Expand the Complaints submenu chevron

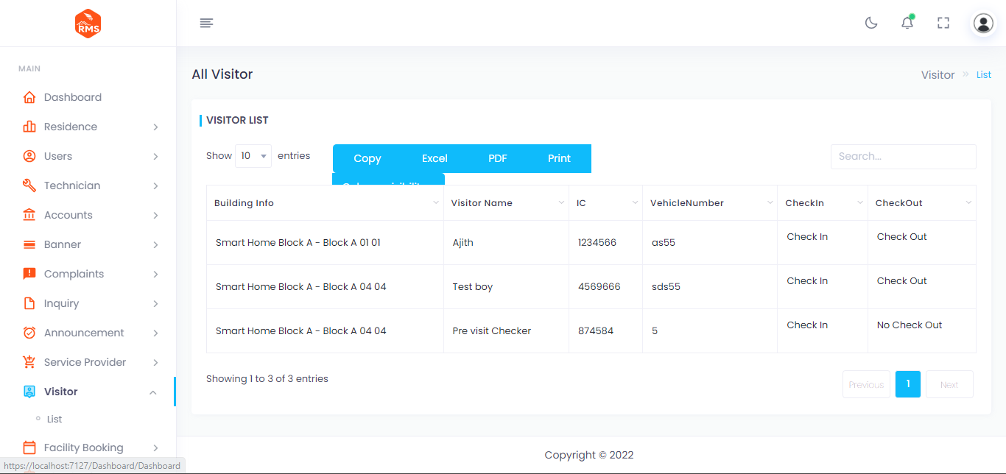click(x=155, y=274)
